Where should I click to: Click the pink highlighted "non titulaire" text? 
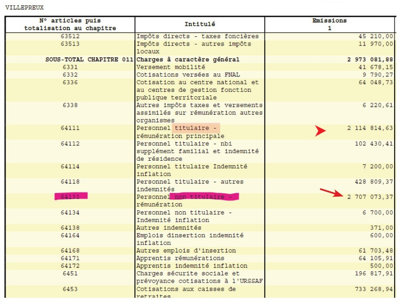pyautogui.click(x=204, y=197)
